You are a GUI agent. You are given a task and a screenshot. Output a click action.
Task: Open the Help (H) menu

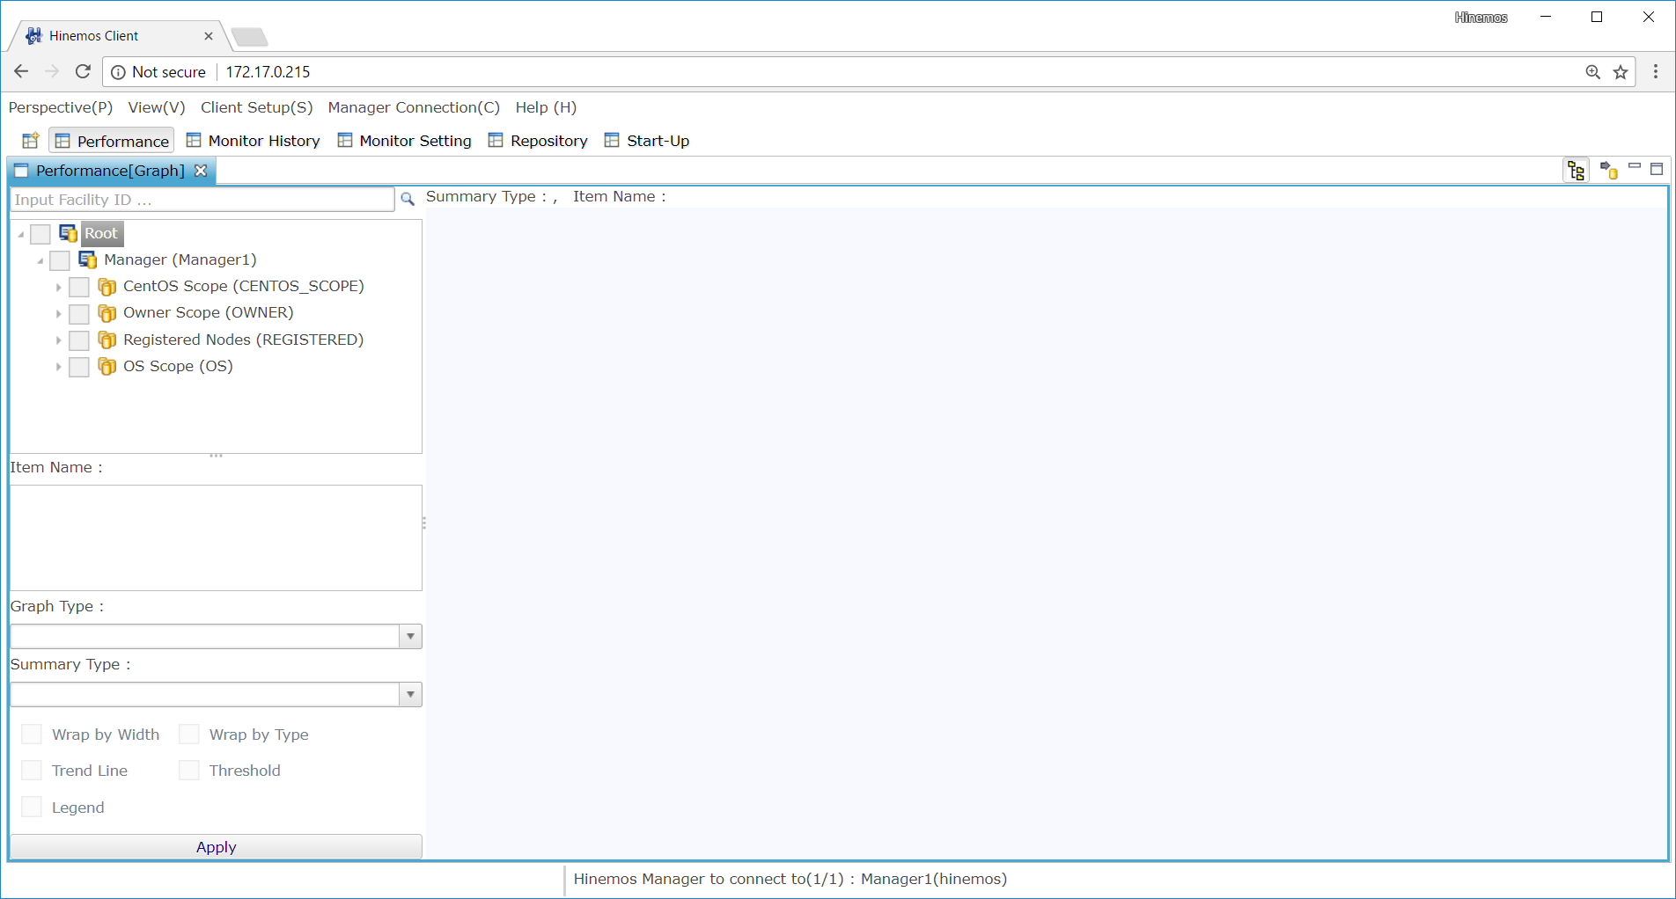546,107
